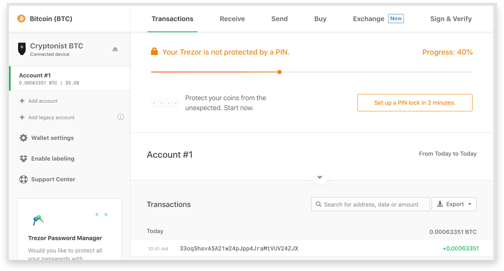Expand the Account #1 details chevron
This screenshot has width=504, height=271.
(320, 177)
